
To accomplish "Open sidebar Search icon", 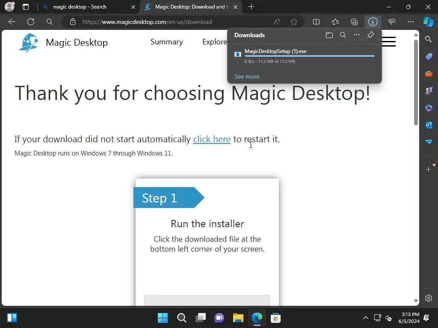I will 429,39.
